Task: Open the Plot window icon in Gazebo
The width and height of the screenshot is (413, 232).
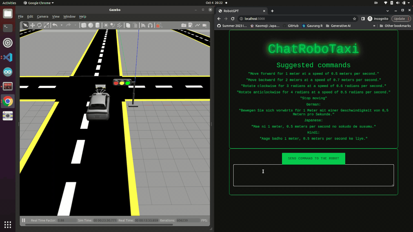Action: pos(197,25)
